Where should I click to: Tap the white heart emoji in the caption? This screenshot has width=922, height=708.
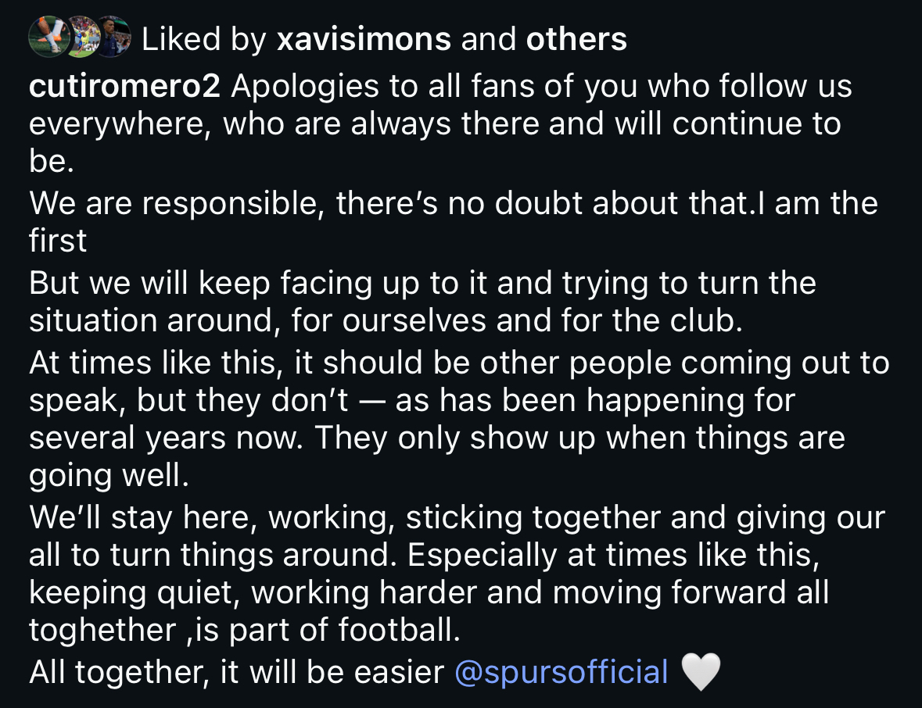701,673
